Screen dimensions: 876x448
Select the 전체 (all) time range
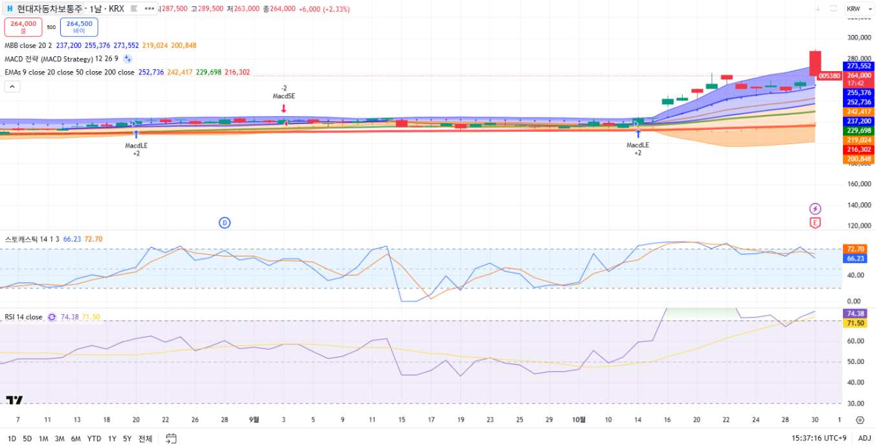coord(145,438)
